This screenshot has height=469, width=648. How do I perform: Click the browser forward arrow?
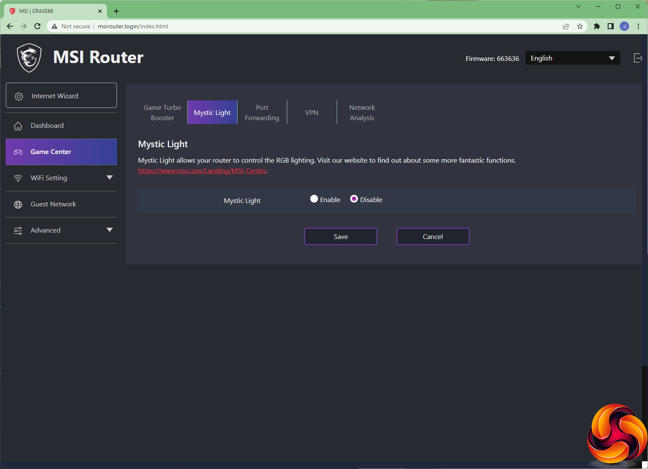point(24,26)
